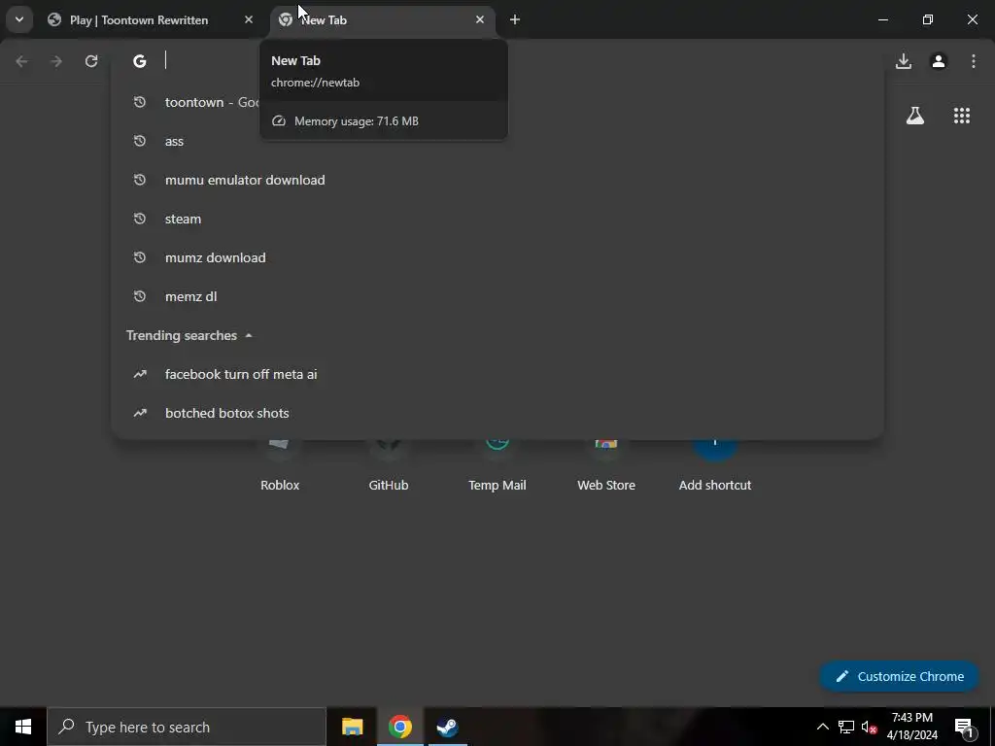
Task: Open Steam from the taskbar
Action: pos(447,727)
